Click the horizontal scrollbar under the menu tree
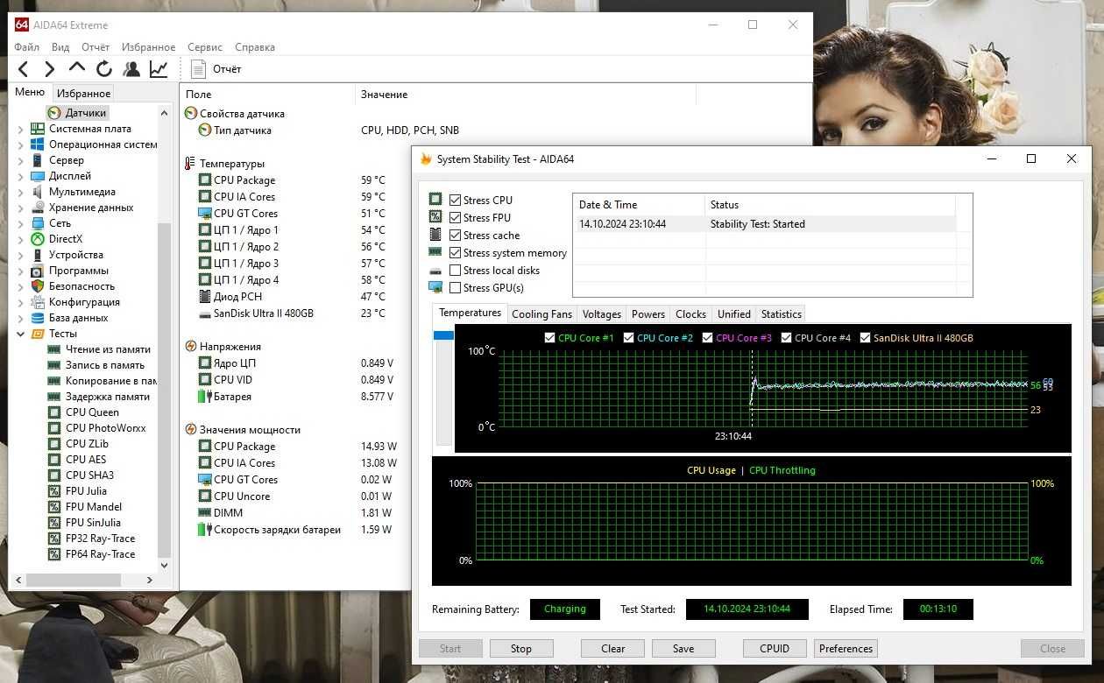 (73, 581)
